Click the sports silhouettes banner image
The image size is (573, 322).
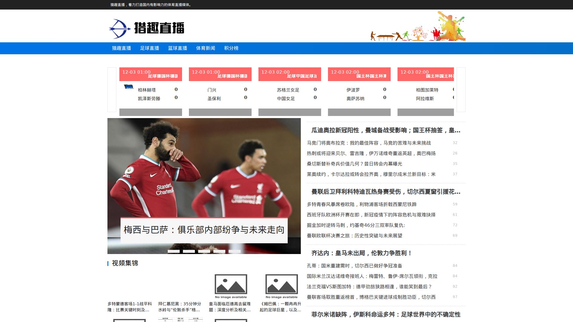coord(418,27)
